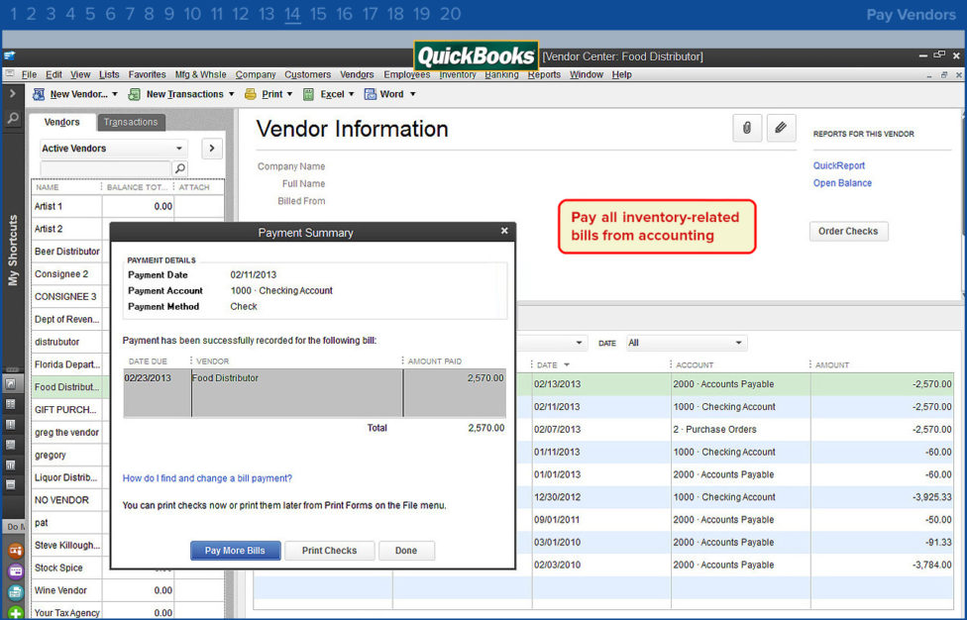
Task: Select the Vendors tab
Action: [61, 122]
